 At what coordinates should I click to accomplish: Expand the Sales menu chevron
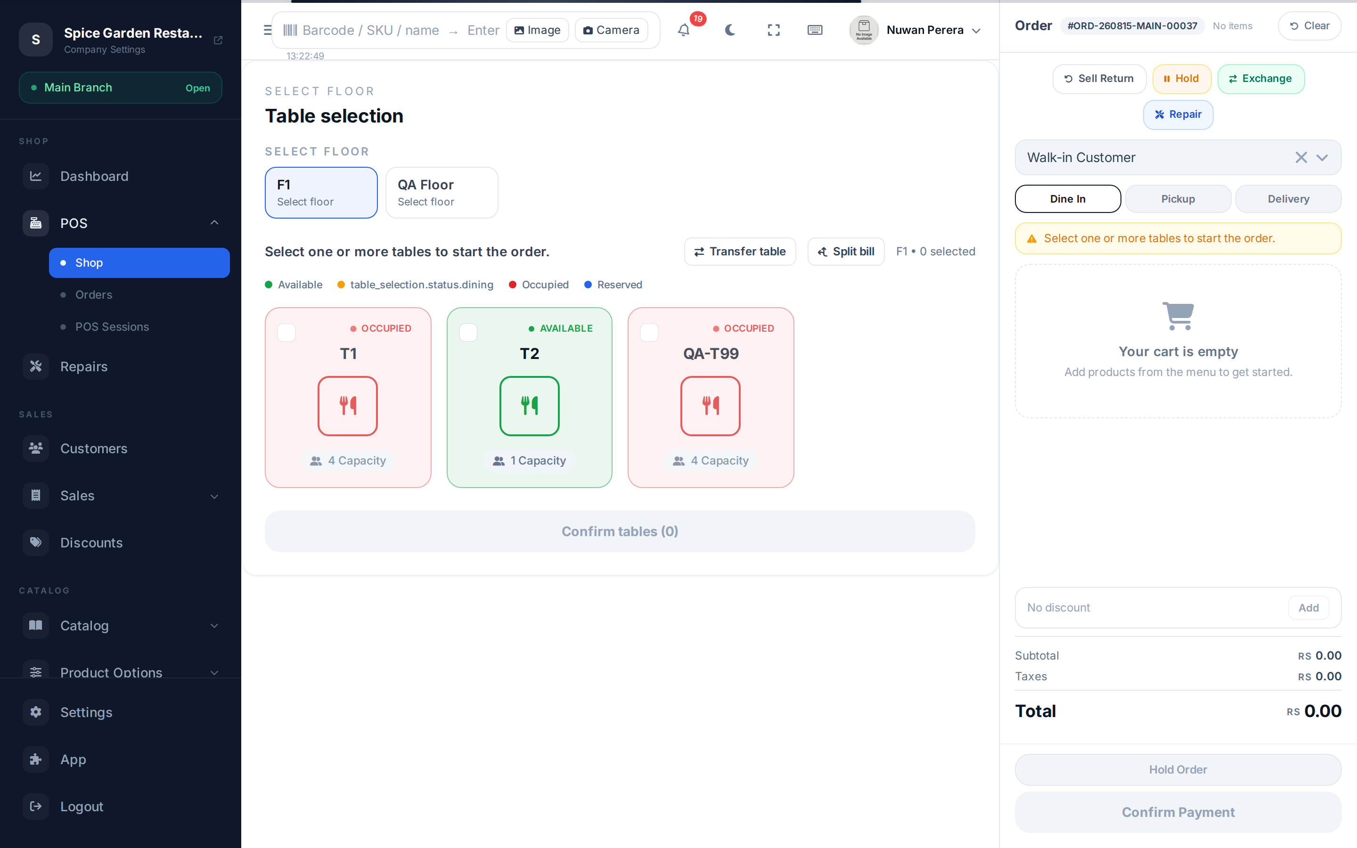(214, 496)
